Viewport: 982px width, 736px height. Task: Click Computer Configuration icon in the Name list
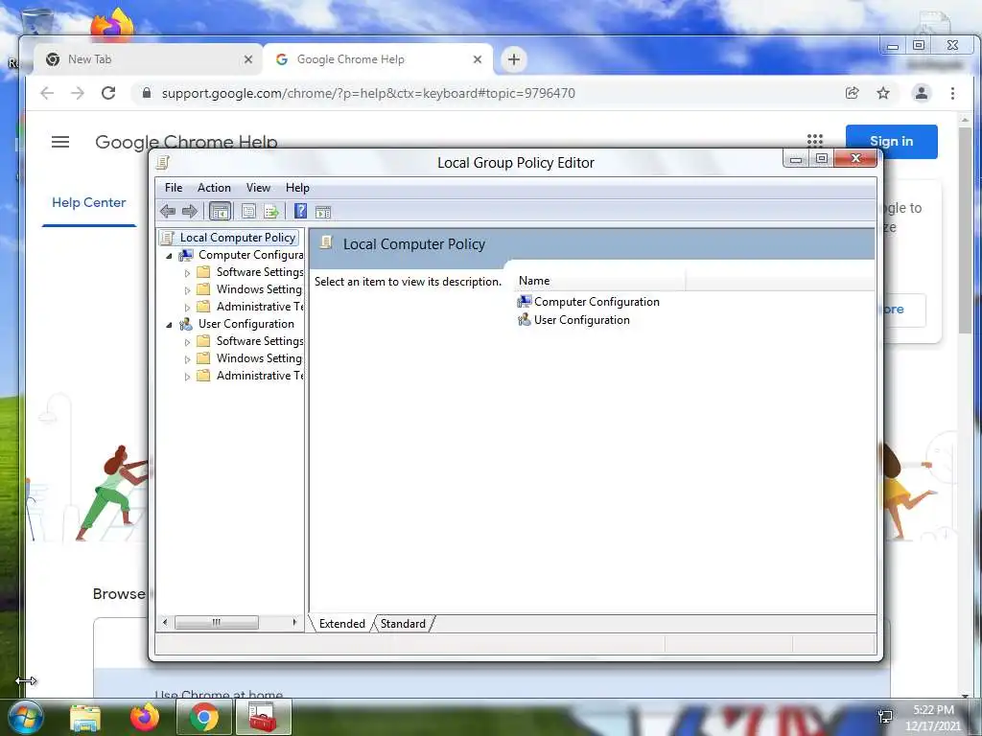[x=525, y=302]
